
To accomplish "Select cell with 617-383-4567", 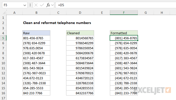I will pos(36,58).
